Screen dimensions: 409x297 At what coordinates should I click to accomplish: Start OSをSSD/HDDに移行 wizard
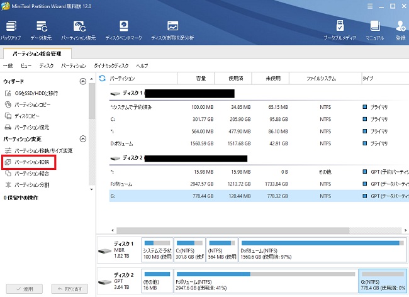31,93
